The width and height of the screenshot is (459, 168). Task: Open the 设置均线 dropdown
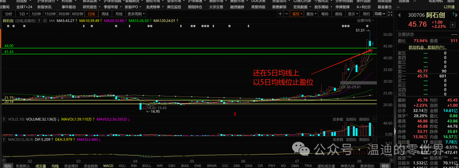pyautogui.click(x=365, y=21)
